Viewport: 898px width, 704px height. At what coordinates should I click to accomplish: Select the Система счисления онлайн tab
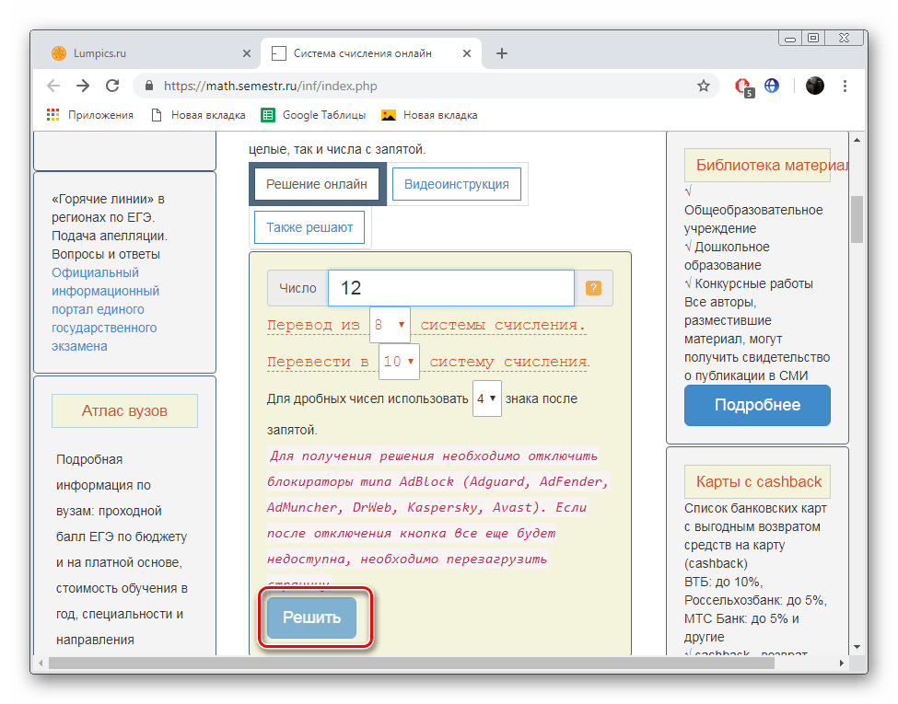coord(371,53)
